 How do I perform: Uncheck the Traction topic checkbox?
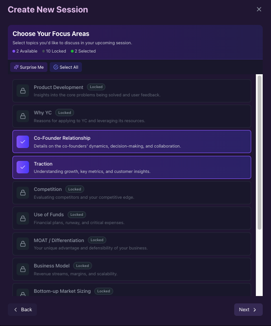coord(23,167)
